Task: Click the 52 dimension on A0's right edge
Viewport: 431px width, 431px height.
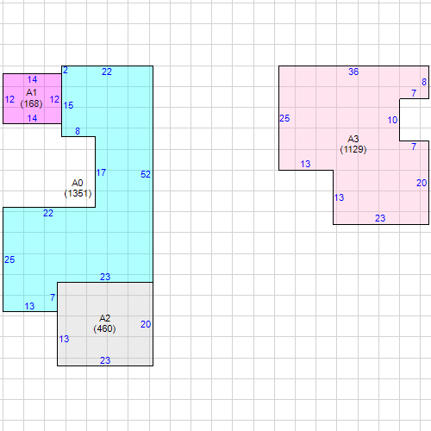Action: coord(146,174)
